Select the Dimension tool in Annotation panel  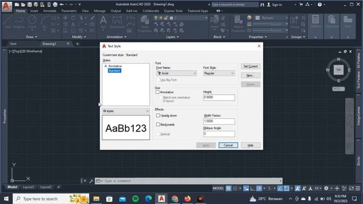117,23
